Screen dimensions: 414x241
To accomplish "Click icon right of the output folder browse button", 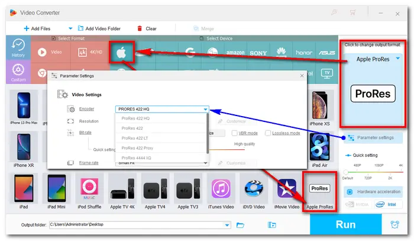I will 271,225.
